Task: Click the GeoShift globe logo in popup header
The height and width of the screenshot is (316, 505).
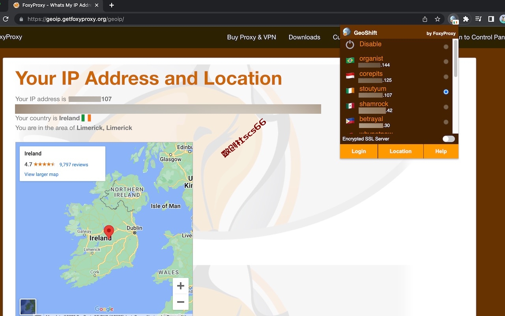Action: [347, 32]
